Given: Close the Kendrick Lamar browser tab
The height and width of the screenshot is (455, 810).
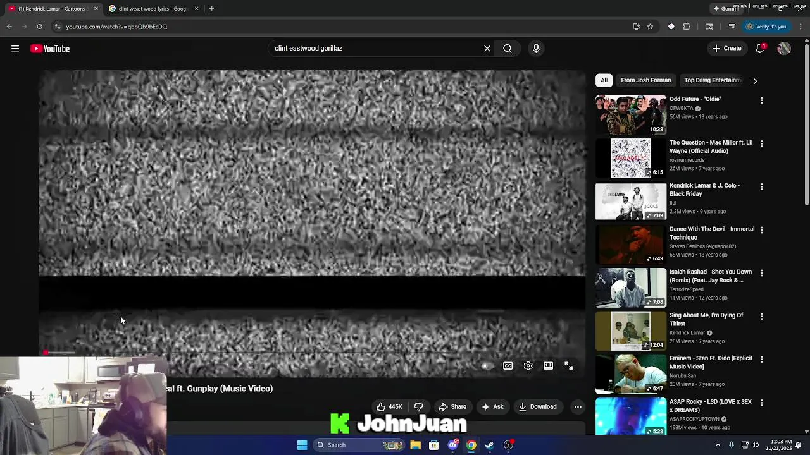Looking at the screenshot, I should (96, 8).
